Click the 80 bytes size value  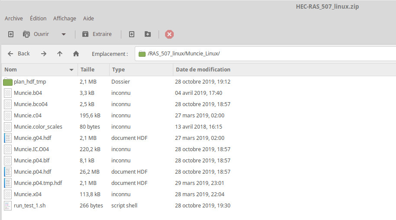pos(90,127)
